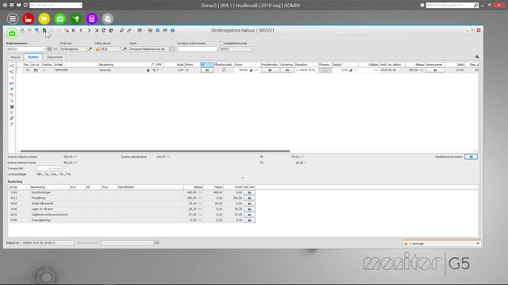Go to next record arrow
Viewport: 508px width, 285px height.
pos(89,30)
